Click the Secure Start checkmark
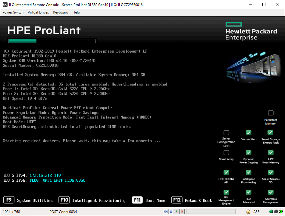Image resolution: width=285 pixels, height=216 pixels. pos(249,133)
